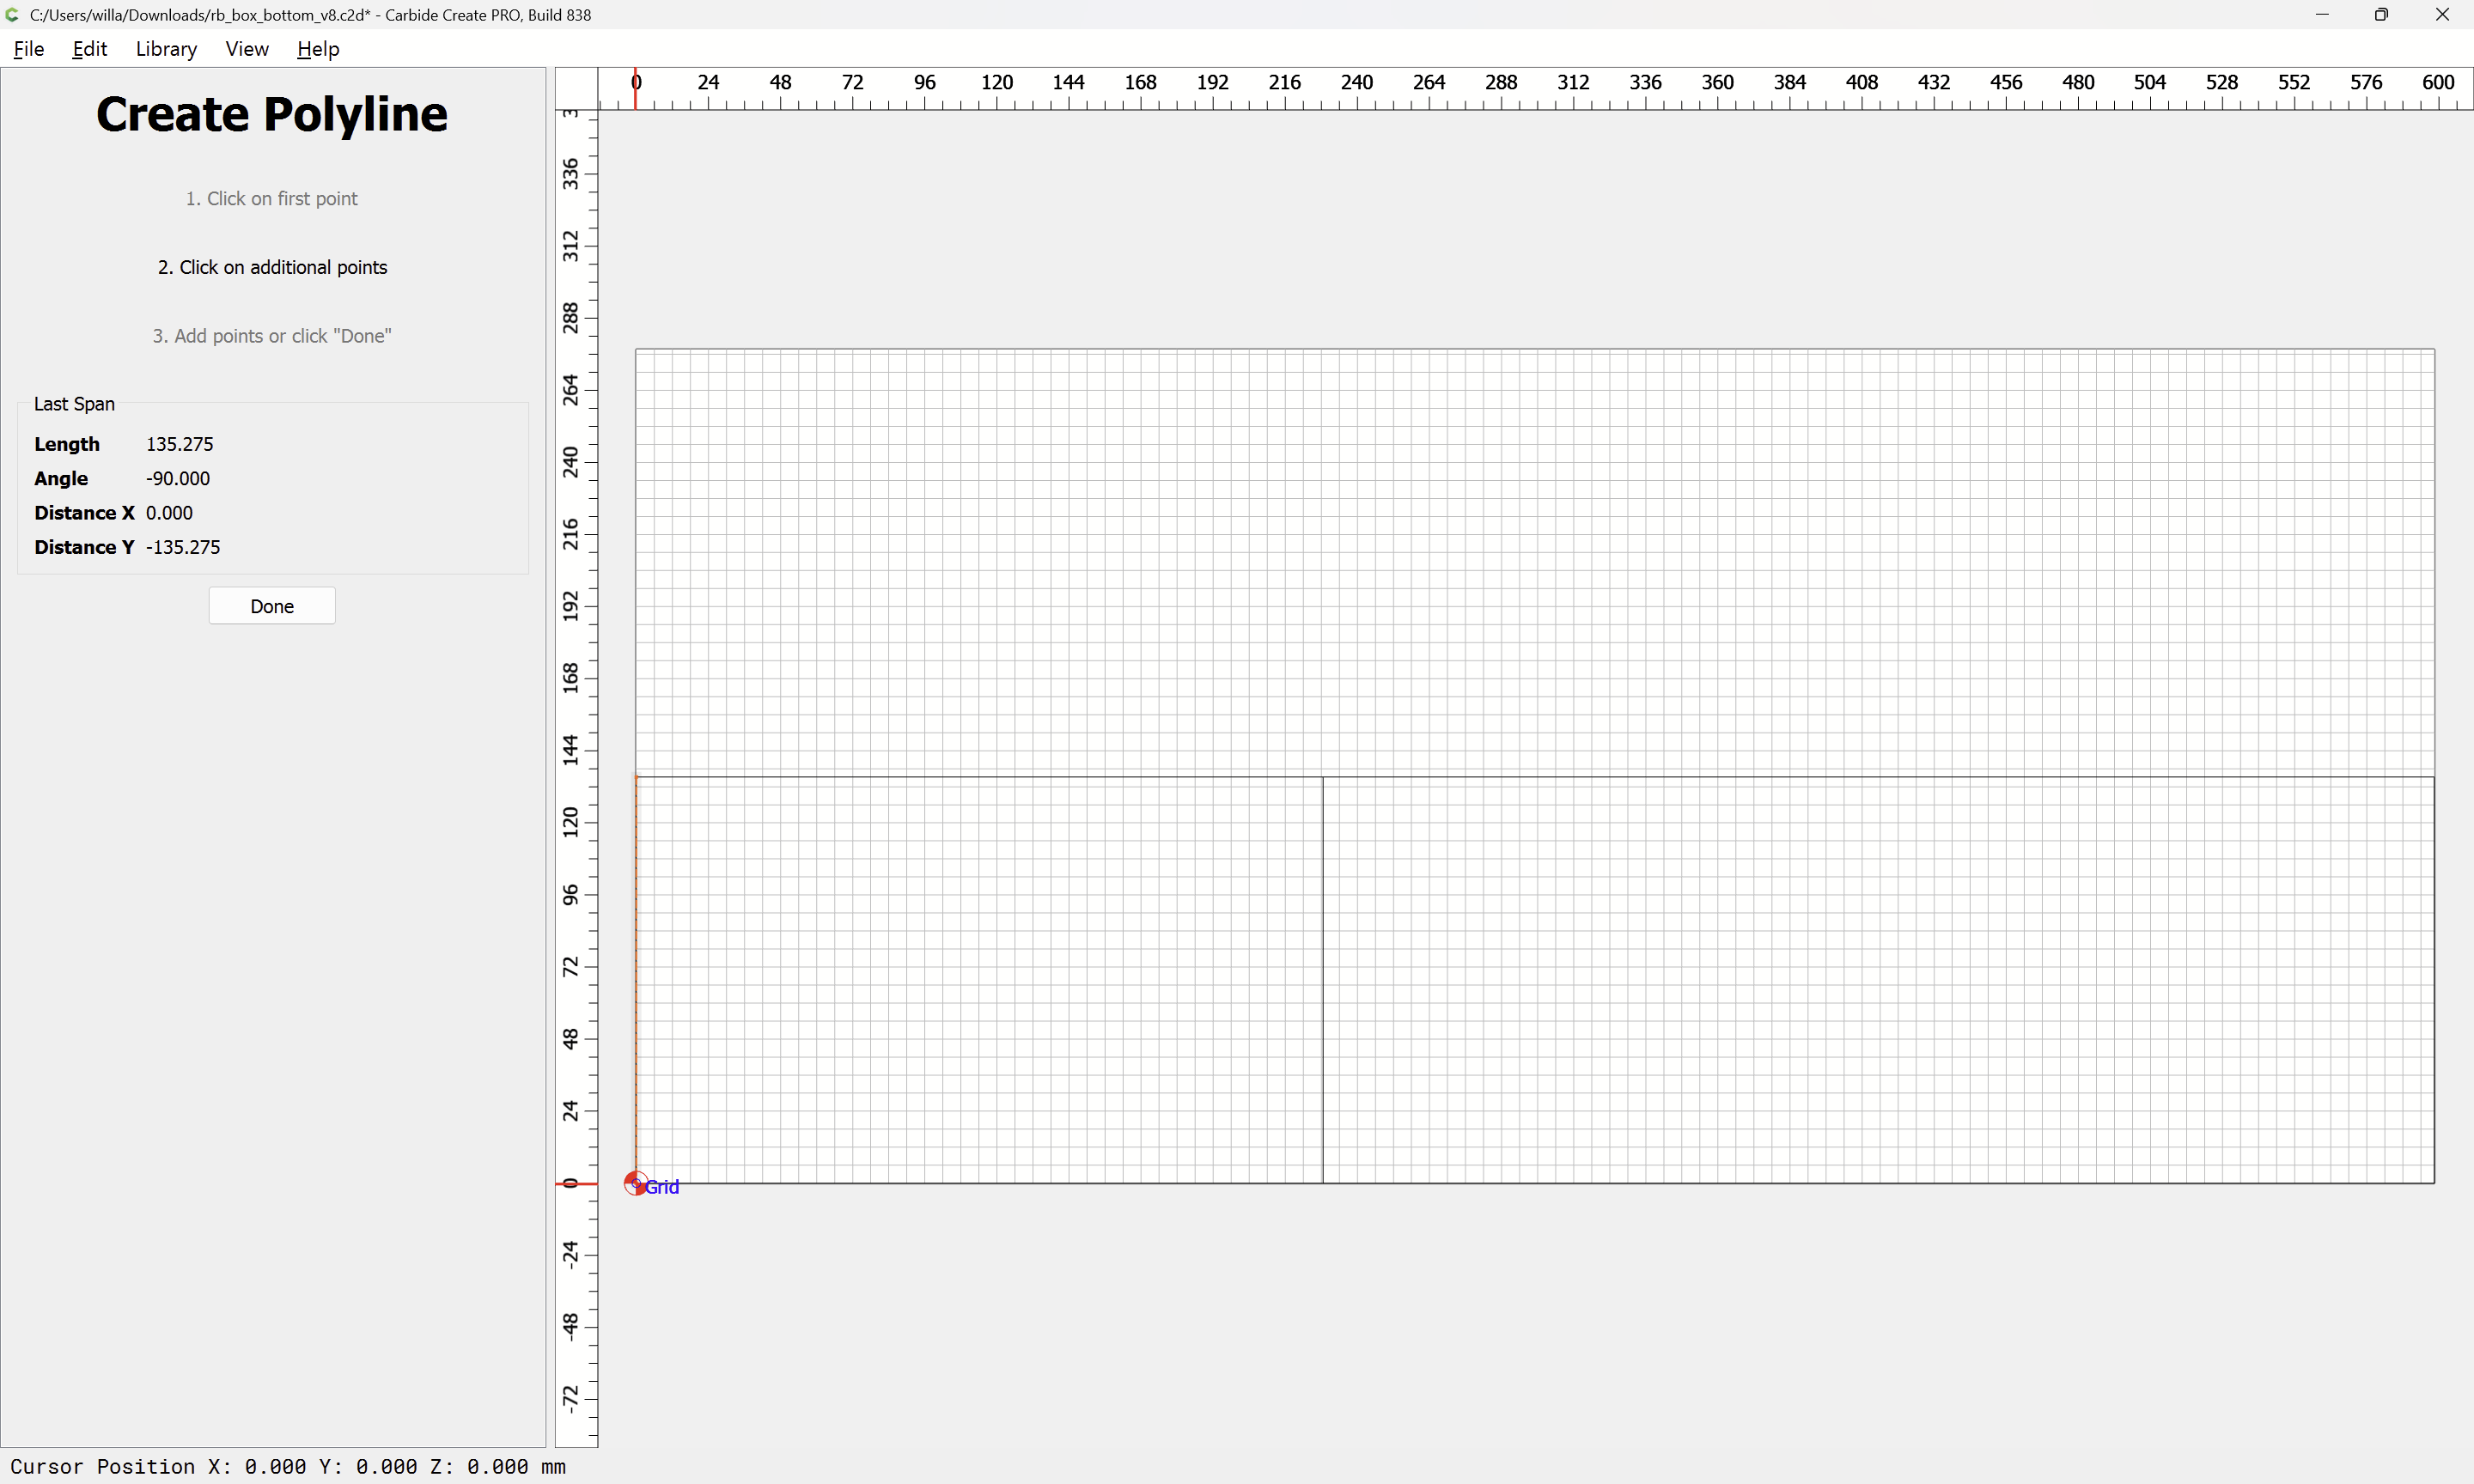Open the Library menu

pyautogui.click(x=166, y=49)
